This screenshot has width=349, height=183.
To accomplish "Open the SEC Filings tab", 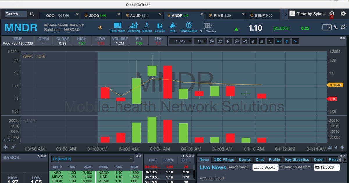I will pos(224,159).
